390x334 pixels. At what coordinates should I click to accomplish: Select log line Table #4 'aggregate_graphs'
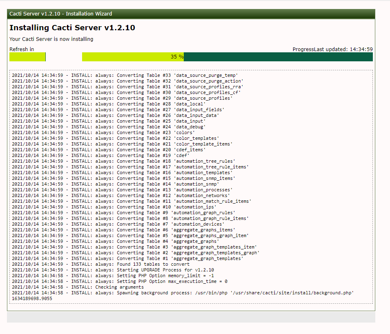point(116,241)
